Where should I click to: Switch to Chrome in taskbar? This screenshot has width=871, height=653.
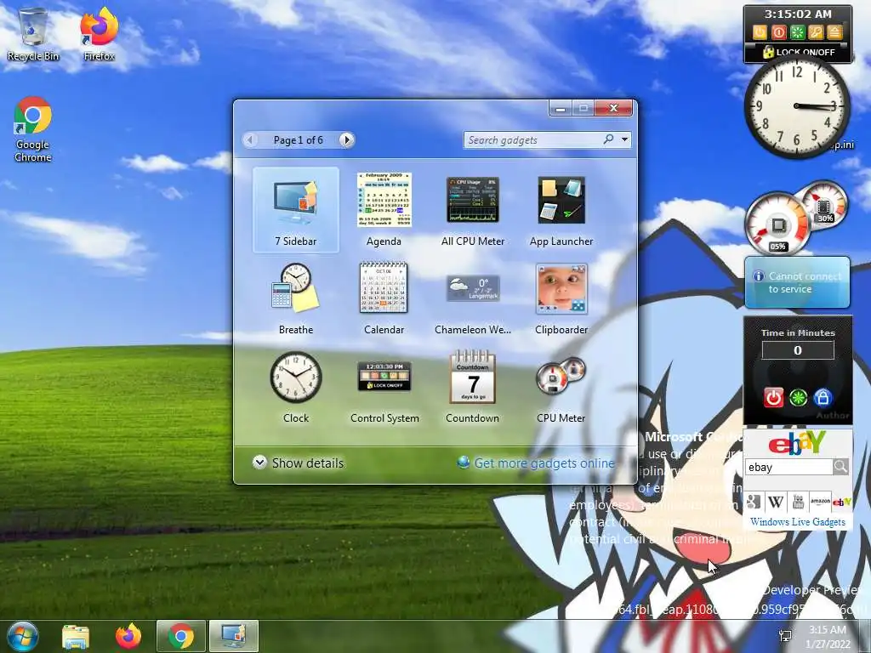[x=181, y=636]
